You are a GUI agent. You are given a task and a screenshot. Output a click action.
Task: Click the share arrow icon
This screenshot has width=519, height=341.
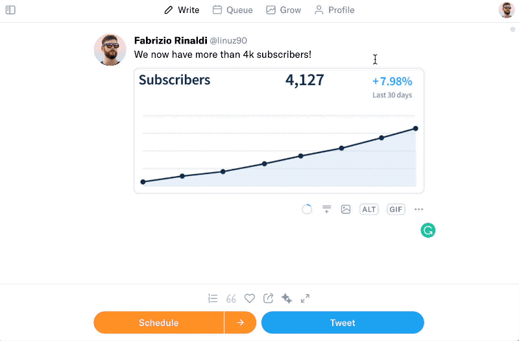click(268, 299)
